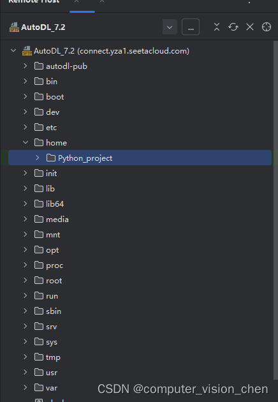The width and height of the screenshot is (278, 402).
Task: Click the Collapse All toolbar icon
Action: 217,27
